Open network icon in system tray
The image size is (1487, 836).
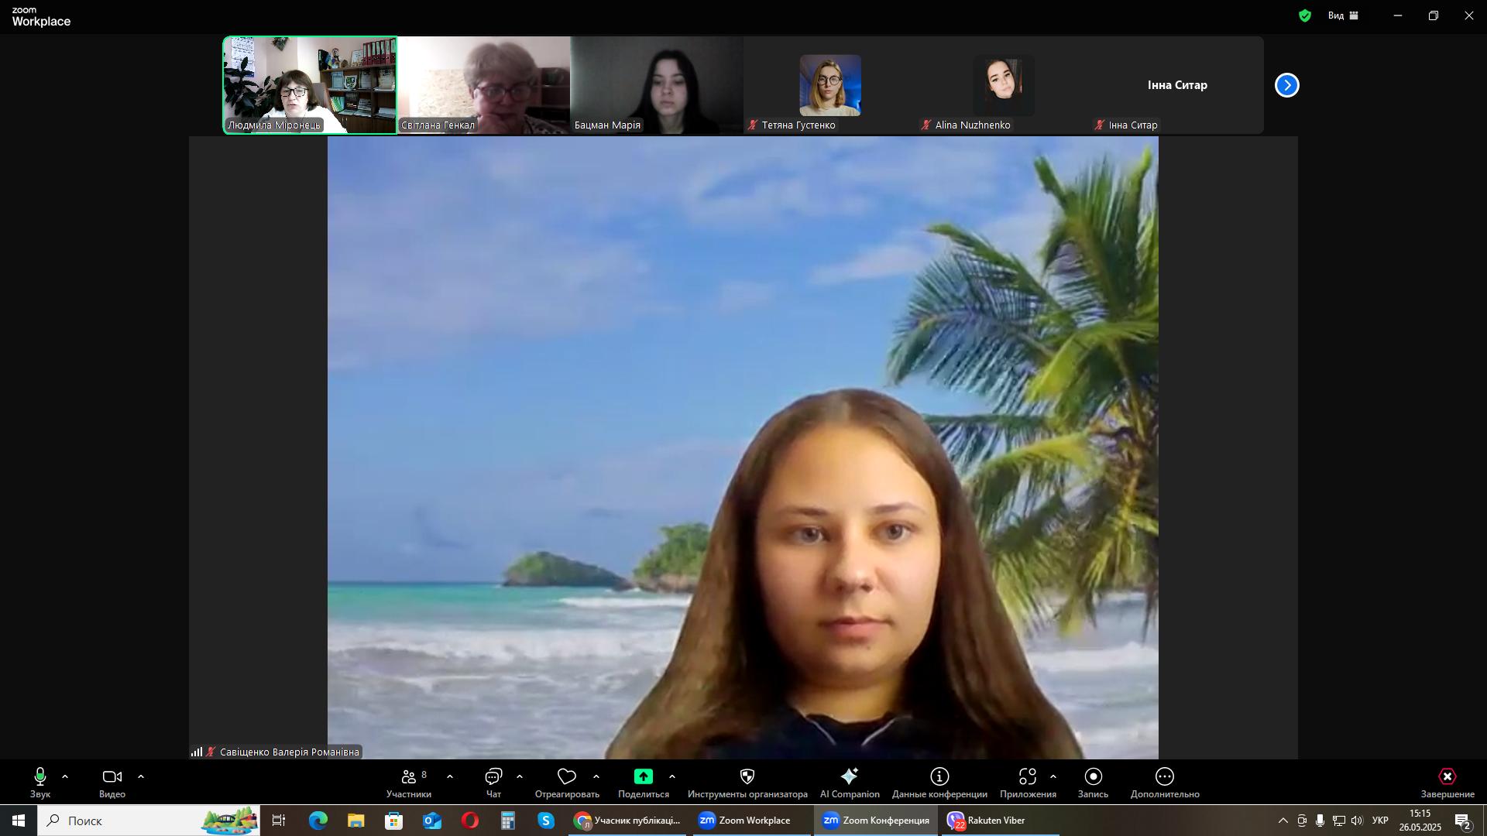[x=1339, y=821]
